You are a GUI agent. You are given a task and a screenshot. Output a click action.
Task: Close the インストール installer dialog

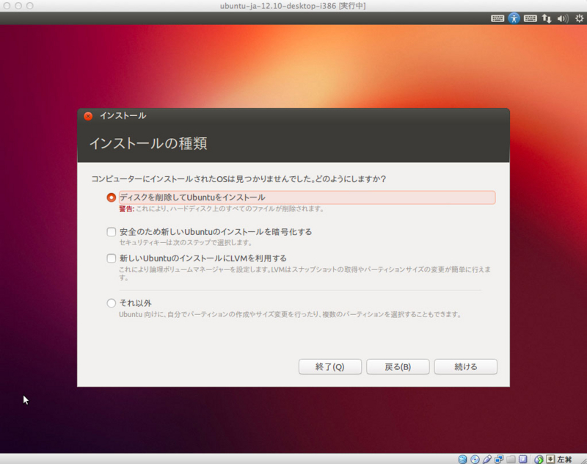(x=88, y=116)
